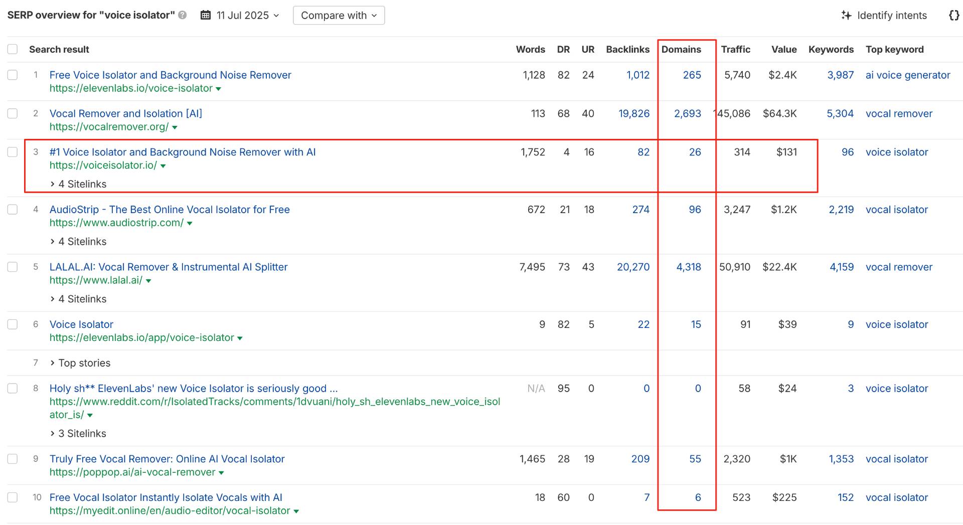Visit the https://vocalremover.org/ URL
963x525 pixels.
point(109,127)
